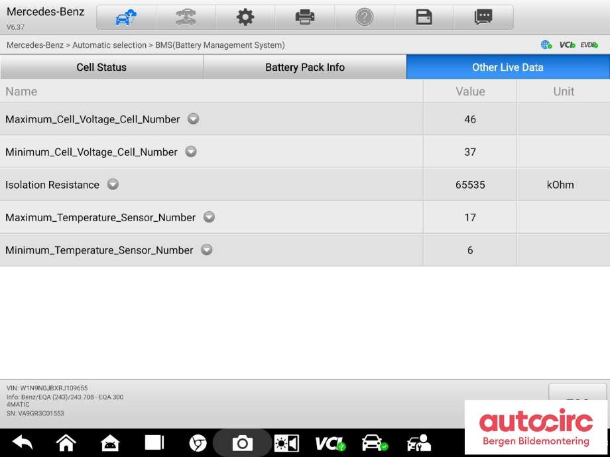This screenshot has height=457, width=610.
Task: Click the Name column header
Action: (21, 91)
